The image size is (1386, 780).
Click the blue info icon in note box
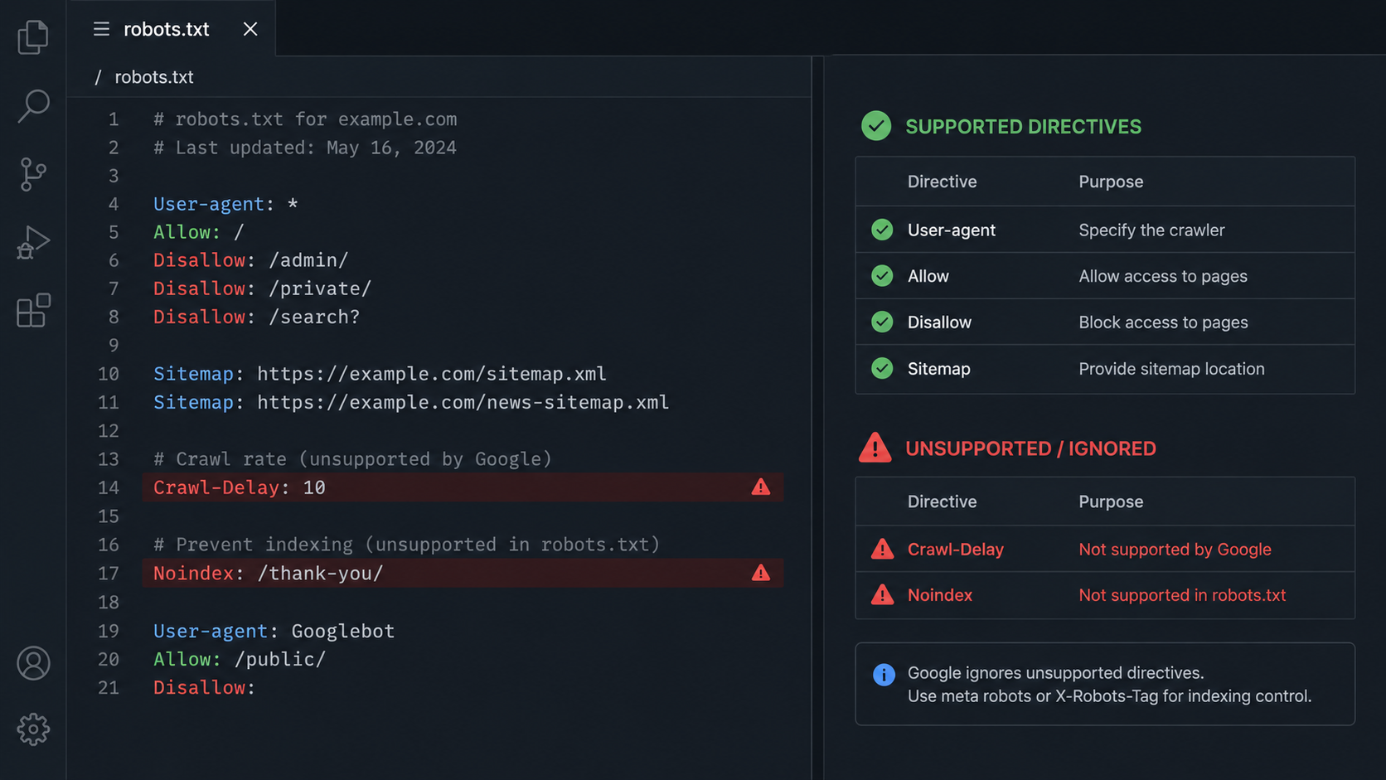click(x=884, y=675)
